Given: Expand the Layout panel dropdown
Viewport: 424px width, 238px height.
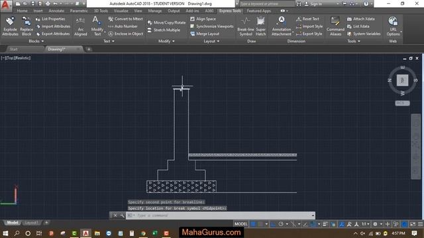Looking at the screenshot, I should tap(211, 41).
